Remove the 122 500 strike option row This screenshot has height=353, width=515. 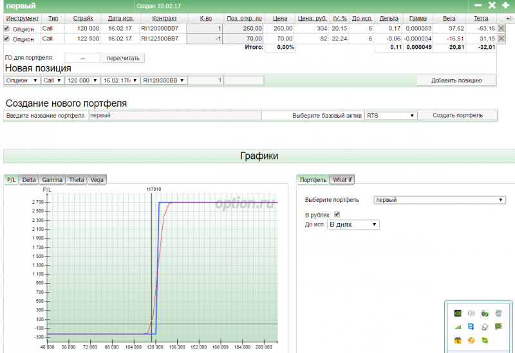tap(501, 39)
